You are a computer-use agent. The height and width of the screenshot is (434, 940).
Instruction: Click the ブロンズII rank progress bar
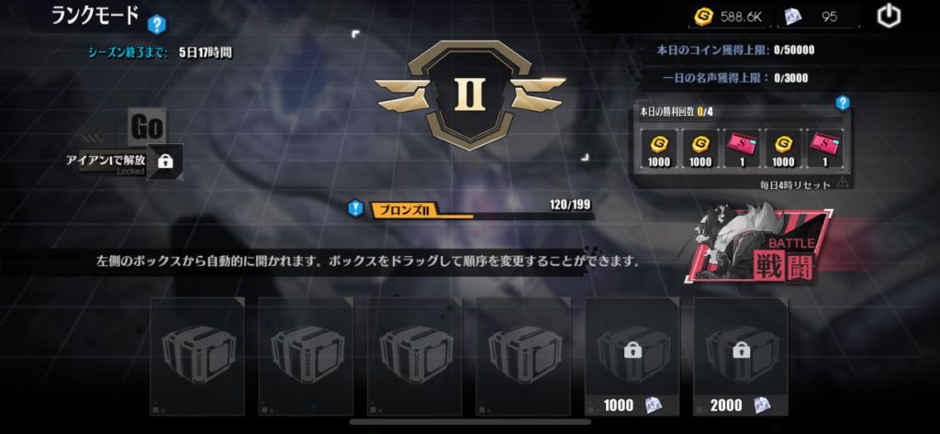pos(481,210)
